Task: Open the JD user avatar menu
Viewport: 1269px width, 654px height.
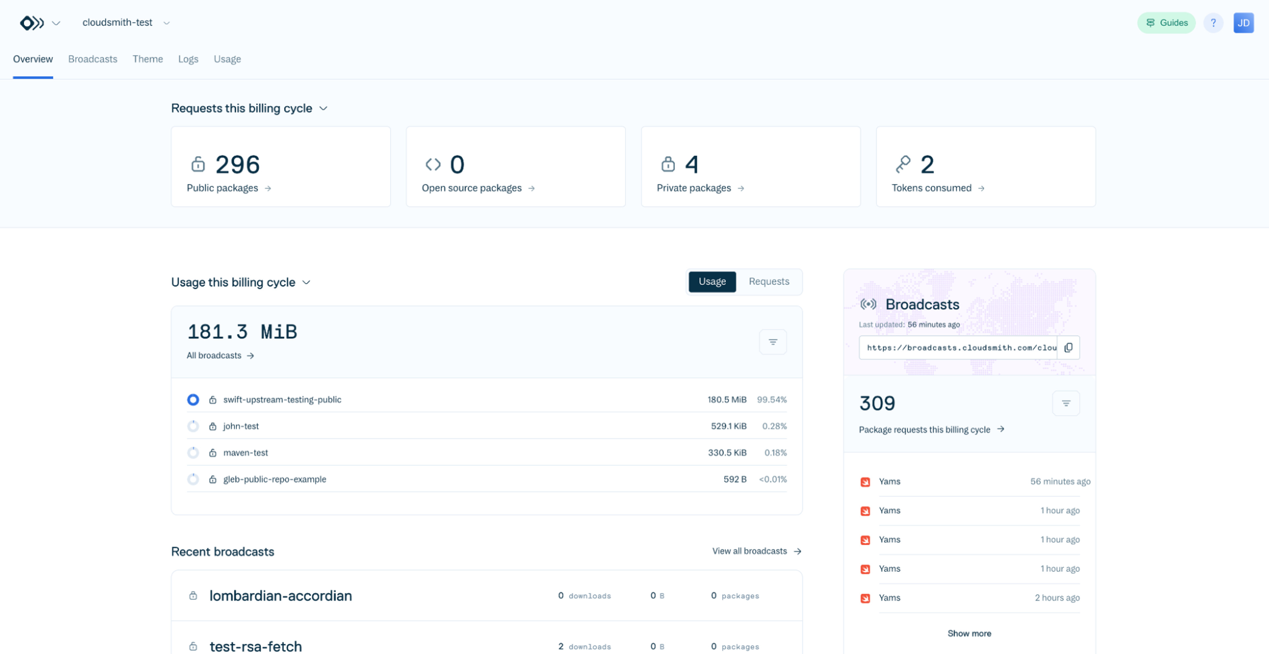Action: point(1243,23)
